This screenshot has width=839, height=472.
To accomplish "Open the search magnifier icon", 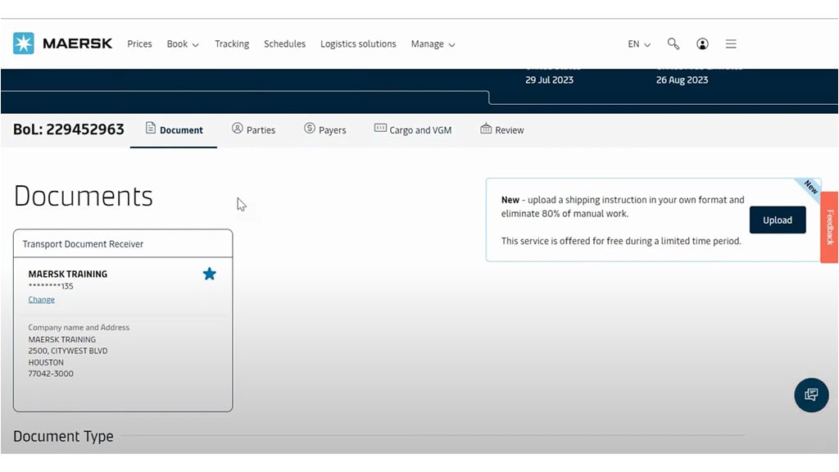I will [673, 43].
